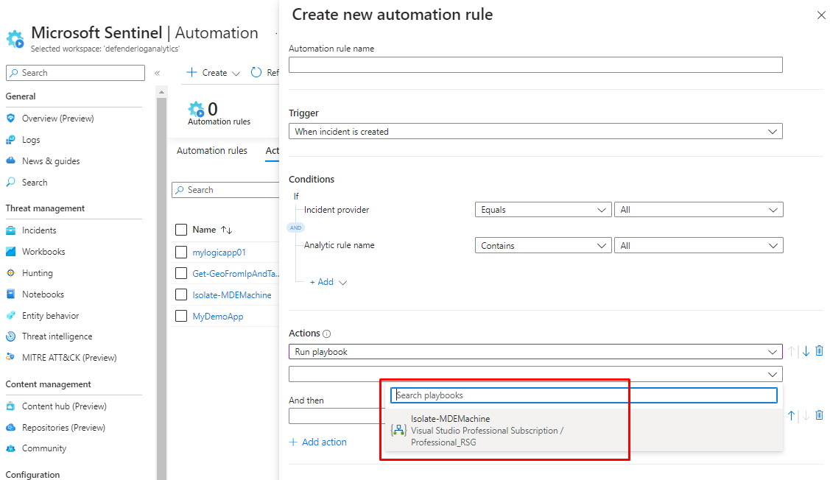This screenshot has height=480, width=830.
Task: Click the Search playbooks field
Action: pos(583,395)
